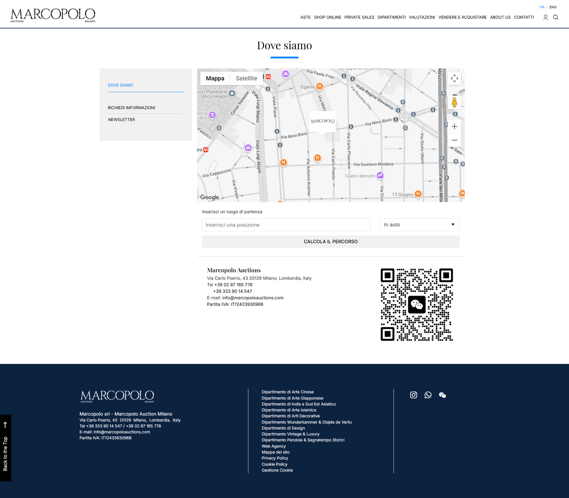Open Dipartimento di Arte Cinese link
The height and width of the screenshot is (498, 569).
click(x=288, y=392)
